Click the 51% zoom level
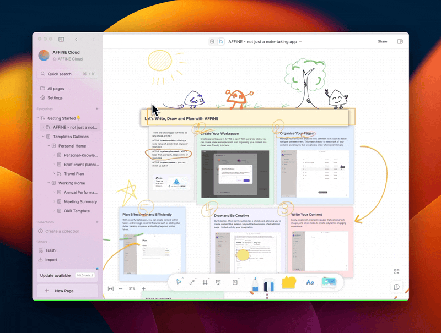 pos(132,288)
